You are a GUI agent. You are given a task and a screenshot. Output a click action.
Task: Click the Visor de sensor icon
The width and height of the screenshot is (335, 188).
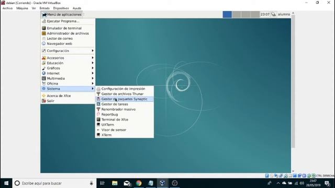coord(98,130)
